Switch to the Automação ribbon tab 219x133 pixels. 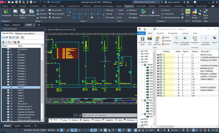coord(141,5)
